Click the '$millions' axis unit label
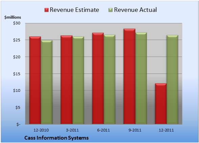This screenshot has width=199, height=143. click(x=13, y=17)
